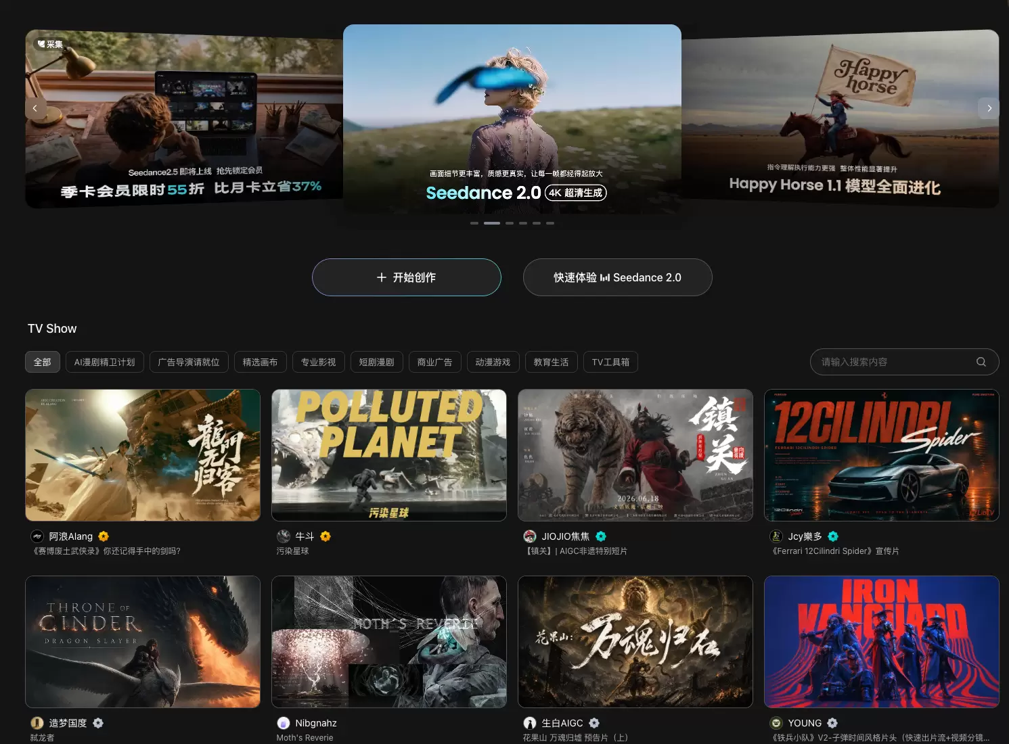Open the Nibgnahz author name link

316,723
